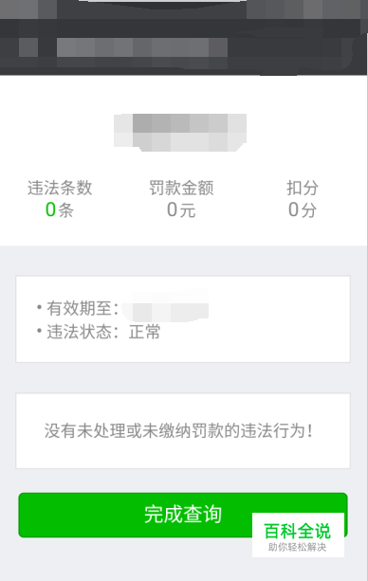
Task: Click the 助你轻松解决 tagline under logo
Action: coord(298,547)
